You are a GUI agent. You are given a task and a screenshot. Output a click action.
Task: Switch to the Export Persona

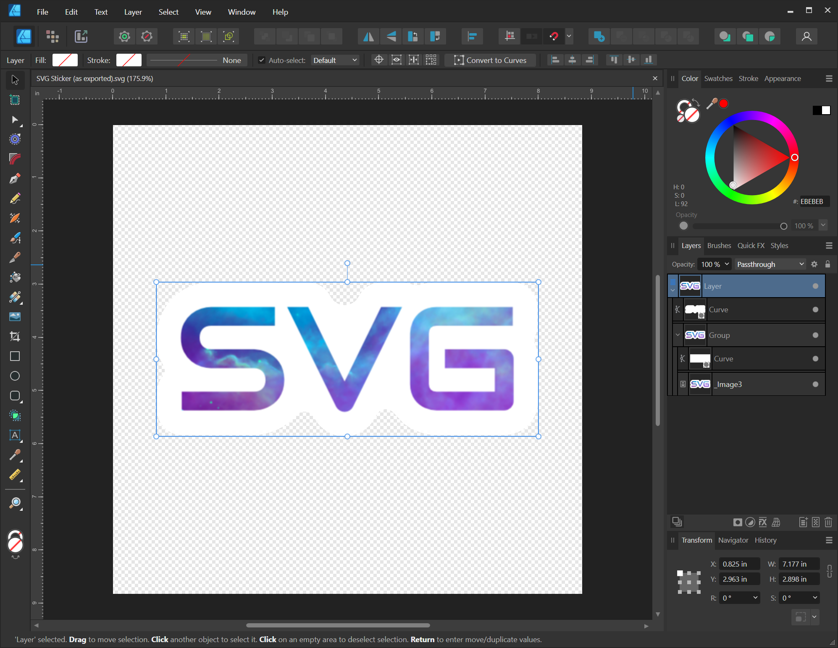point(81,37)
